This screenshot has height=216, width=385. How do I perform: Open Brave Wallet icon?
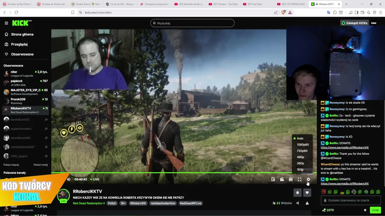point(362,12)
